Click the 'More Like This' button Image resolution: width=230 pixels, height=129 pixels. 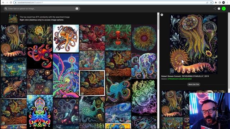click(x=194, y=85)
